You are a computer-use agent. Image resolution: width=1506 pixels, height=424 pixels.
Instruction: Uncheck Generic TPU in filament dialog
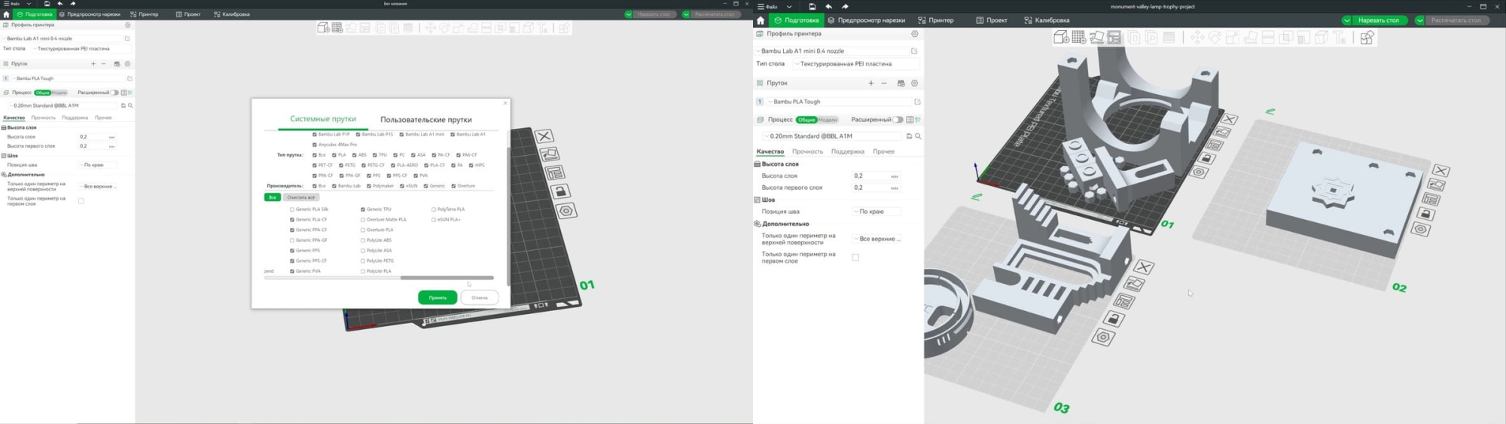tap(363, 209)
